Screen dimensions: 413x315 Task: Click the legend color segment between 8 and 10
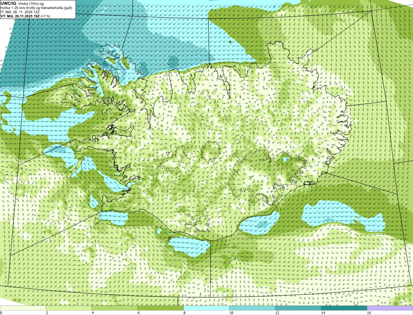206,308
